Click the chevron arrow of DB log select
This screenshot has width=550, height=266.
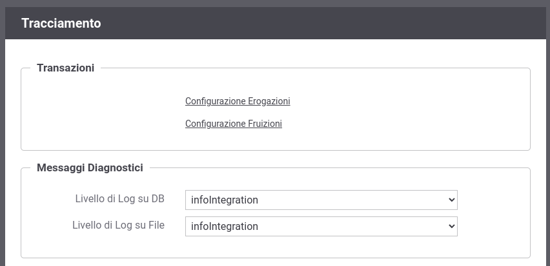[451, 200]
